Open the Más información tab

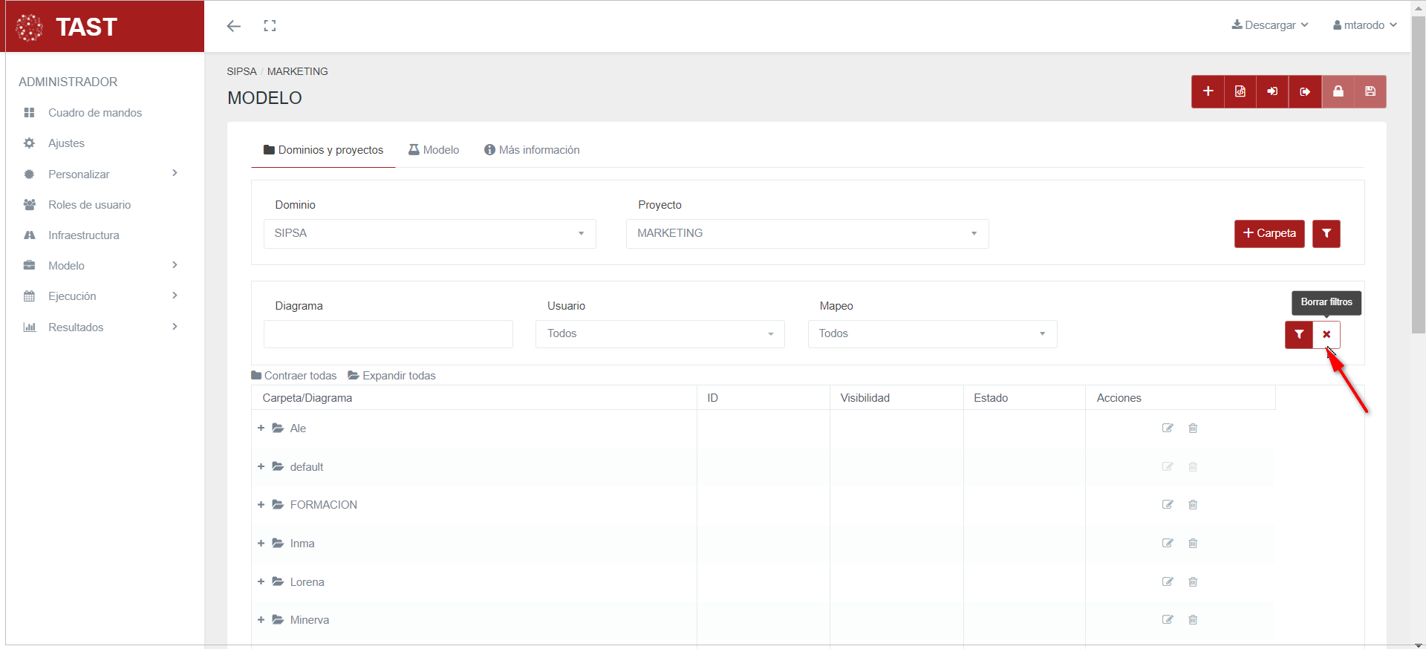[532, 150]
